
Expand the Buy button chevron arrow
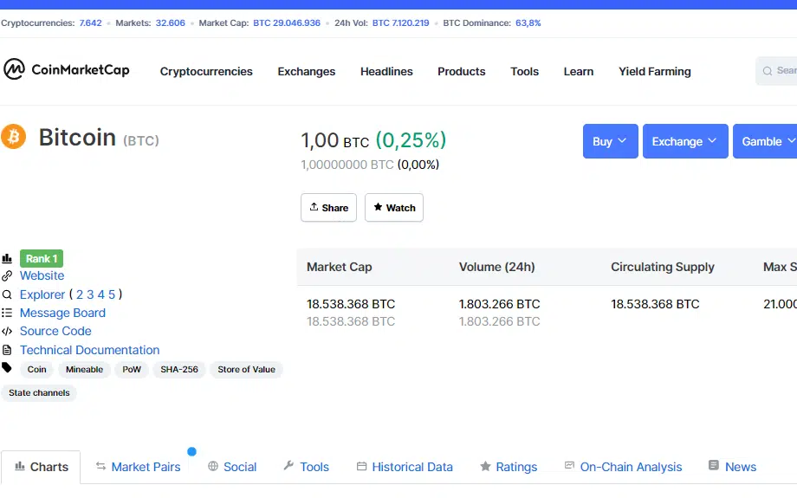[x=622, y=141]
